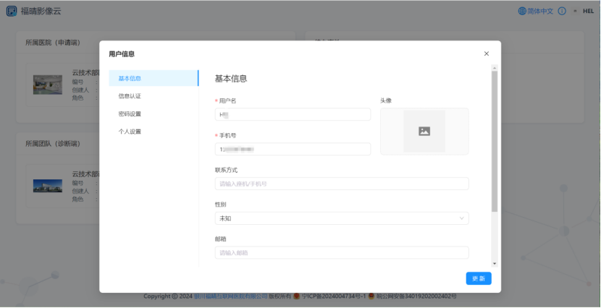Click the scrollbar up arrow in dialog

(495, 69)
